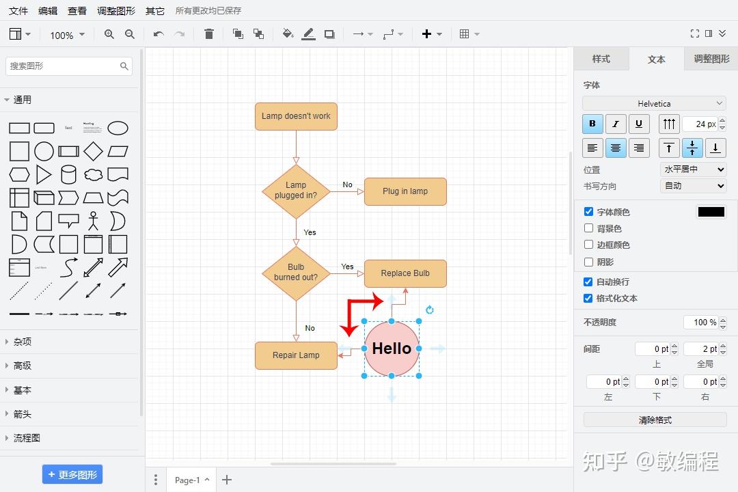Click the black font color swatch

pos(711,211)
